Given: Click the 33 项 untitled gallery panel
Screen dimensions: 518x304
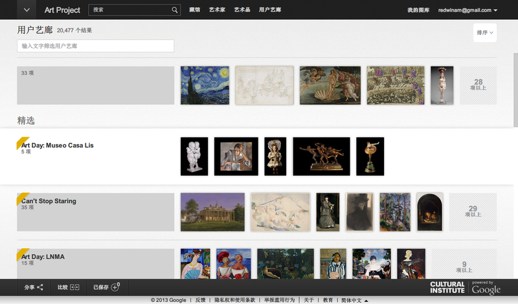Looking at the screenshot, I should point(95,85).
